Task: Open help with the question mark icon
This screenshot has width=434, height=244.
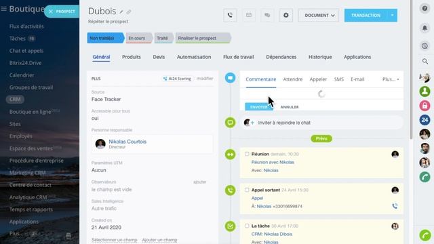Action: point(425,9)
